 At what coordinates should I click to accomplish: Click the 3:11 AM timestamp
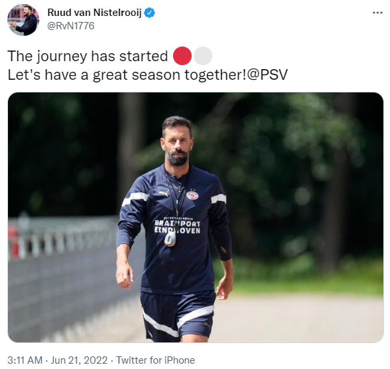pos(25,360)
